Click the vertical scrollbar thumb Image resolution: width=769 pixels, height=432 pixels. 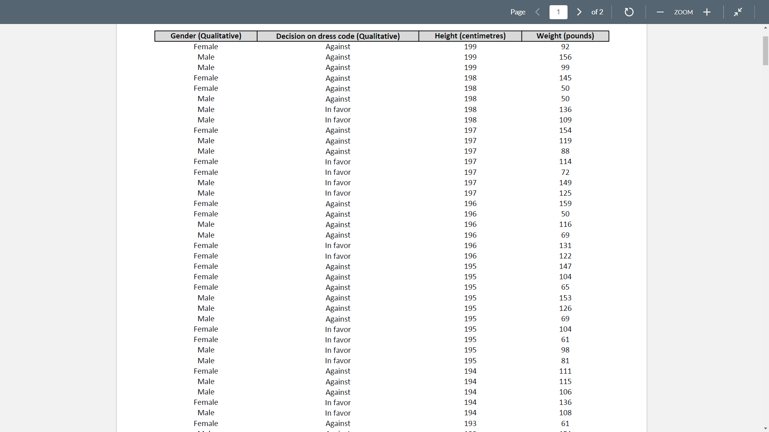(x=765, y=50)
